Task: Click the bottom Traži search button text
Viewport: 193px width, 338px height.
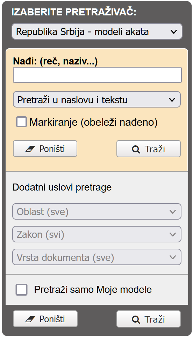Action: click(155, 319)
